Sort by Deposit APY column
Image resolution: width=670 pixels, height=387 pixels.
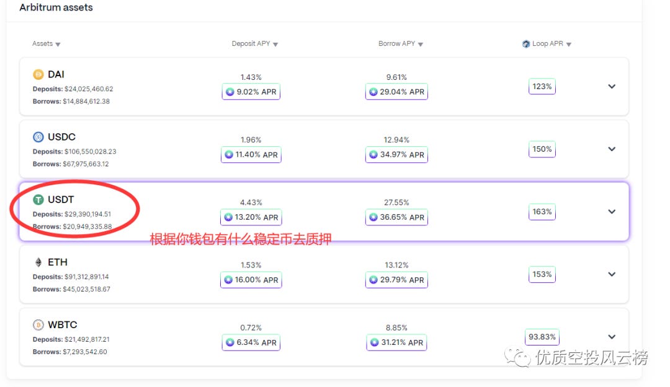255,43
